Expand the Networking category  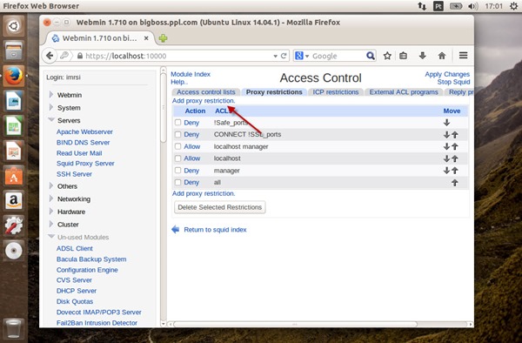coord(51,198)
